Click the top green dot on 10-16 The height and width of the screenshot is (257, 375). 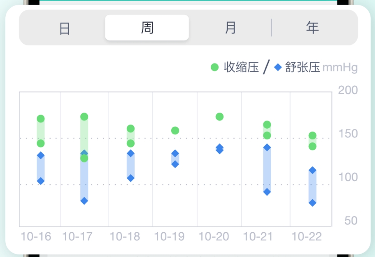pos(41,119)
